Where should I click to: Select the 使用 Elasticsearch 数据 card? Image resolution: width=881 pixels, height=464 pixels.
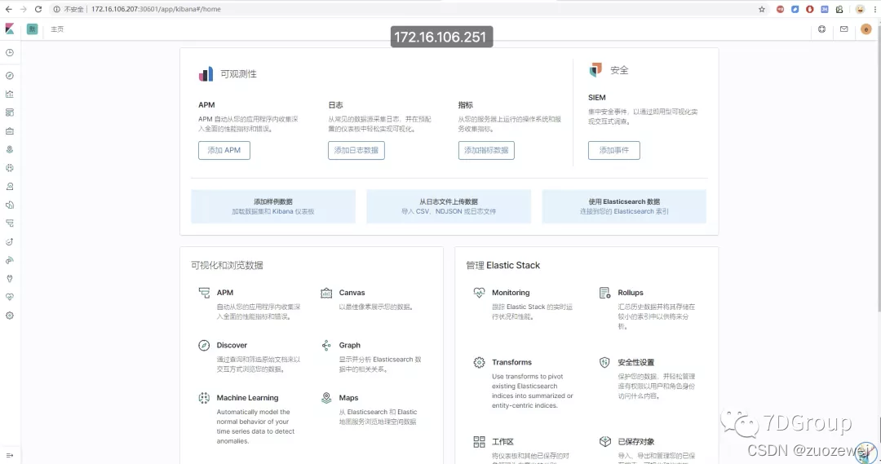(x=624, y=207)
